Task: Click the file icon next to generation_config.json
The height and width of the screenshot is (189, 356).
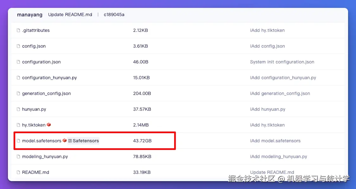Action: coord(18,93)
